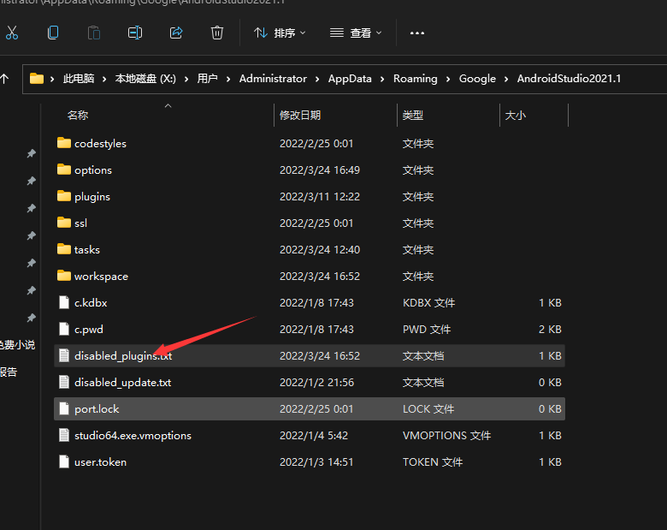This screenshot has width=667, height=530.
Task: Click the Cut scissors icon
Action: click(x=12, y=33)
